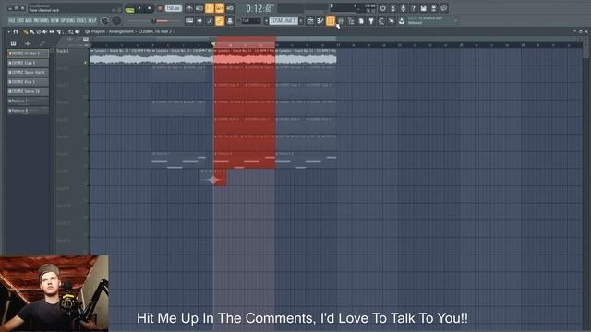The width and height of the screenshot is (591, 332).
Task: Expand the output panel dropdown arrow
Action: 455,20
